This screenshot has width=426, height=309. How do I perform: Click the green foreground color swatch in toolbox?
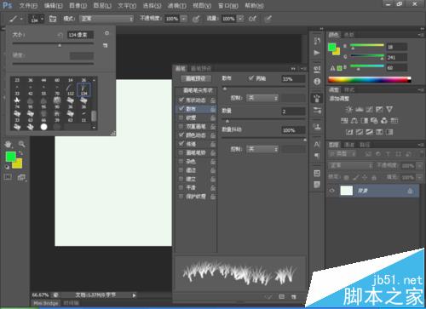point(10,157)
